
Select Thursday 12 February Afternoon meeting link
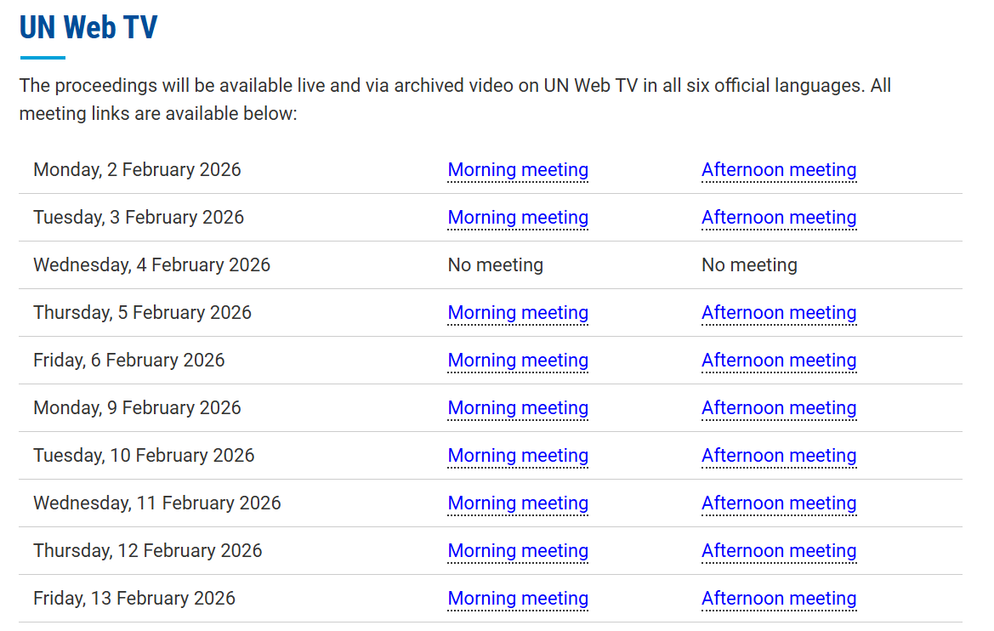[778, 551]
